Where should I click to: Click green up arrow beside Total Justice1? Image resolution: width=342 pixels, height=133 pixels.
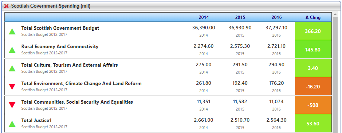(x=12, y=124)
